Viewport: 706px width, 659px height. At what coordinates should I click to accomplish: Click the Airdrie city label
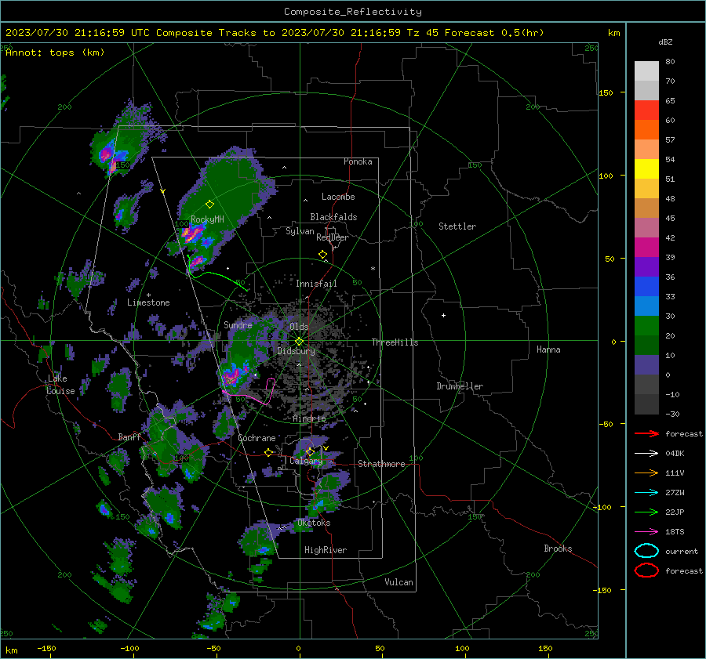pyautogui.click(x=309, y=418)
